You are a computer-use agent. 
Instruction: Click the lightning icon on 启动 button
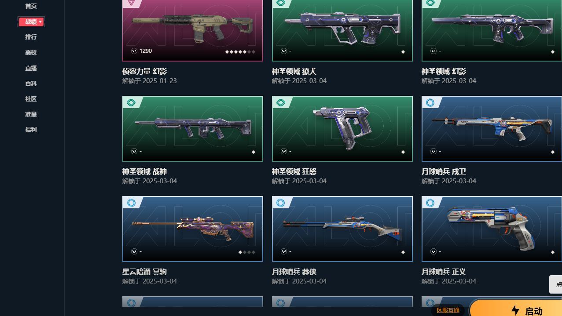pyautogui.click(x=515, y=310)
